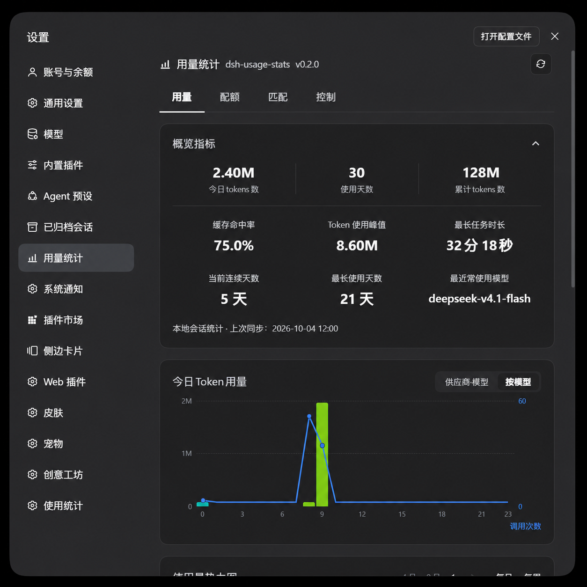Open 通用设置 page
Screen dimensions: 587x587
pos(76,103)
